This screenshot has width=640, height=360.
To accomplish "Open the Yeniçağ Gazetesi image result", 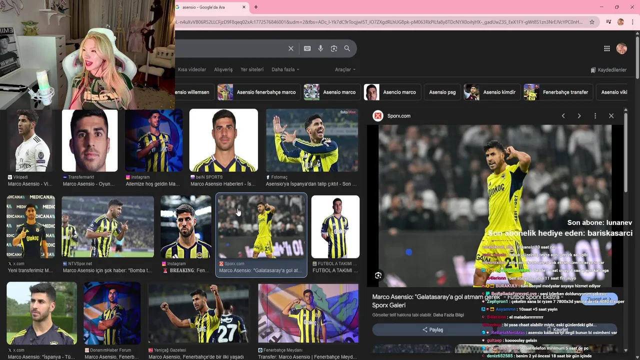I will [198, 314].
